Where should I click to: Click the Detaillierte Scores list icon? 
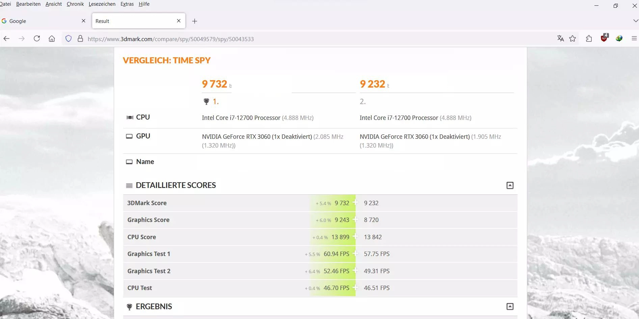tap(129, 186)
